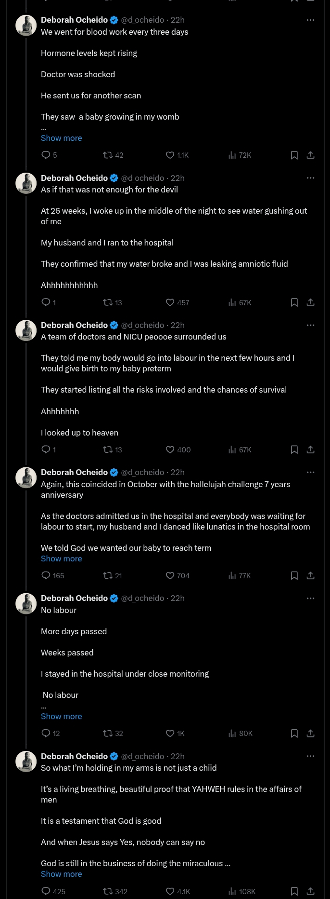View analytics of the 'No labour' tweet
Screen dimensions: 330x899
point(232,733)
